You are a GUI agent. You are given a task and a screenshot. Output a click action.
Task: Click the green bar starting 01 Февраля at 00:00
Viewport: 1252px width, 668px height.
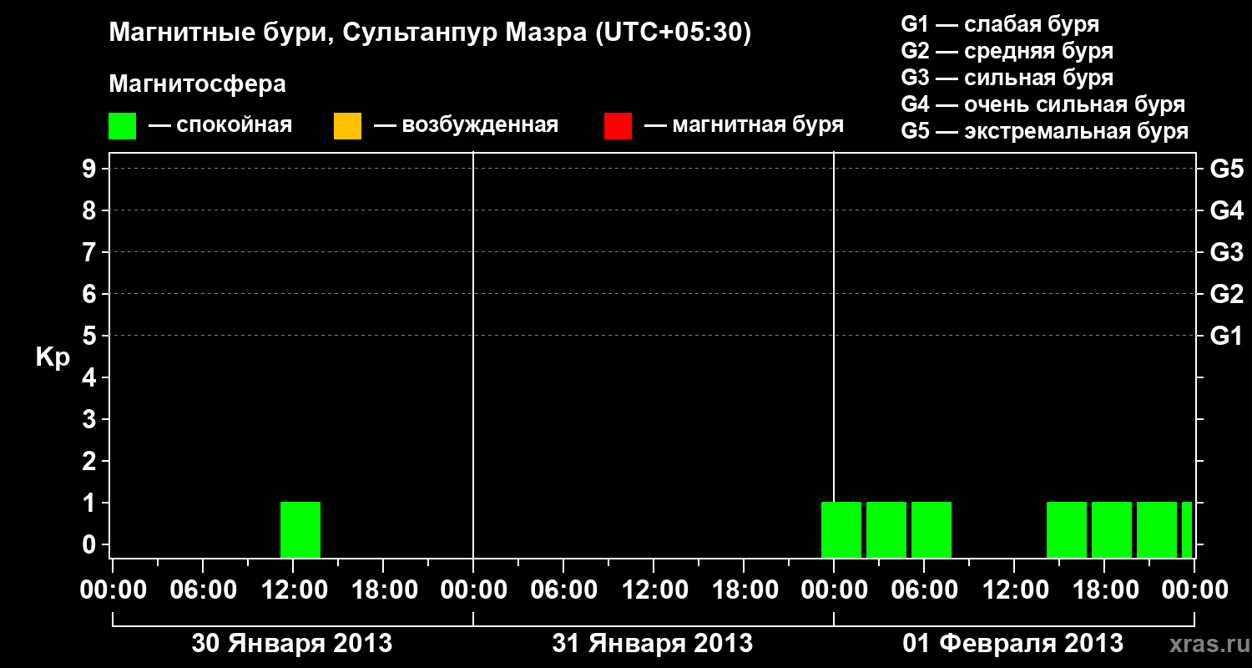pos(841,529)
